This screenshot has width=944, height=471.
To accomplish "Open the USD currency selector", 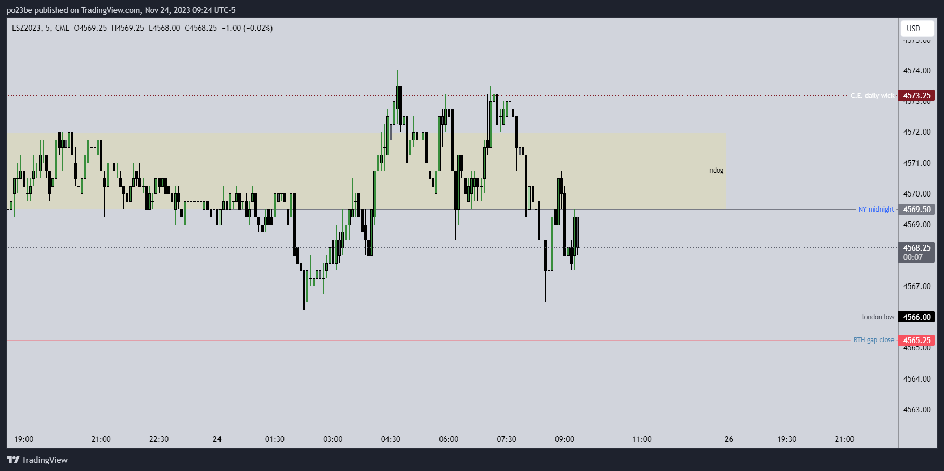I will pos(913,29).
